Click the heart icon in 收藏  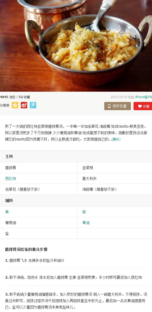point(140,106)
